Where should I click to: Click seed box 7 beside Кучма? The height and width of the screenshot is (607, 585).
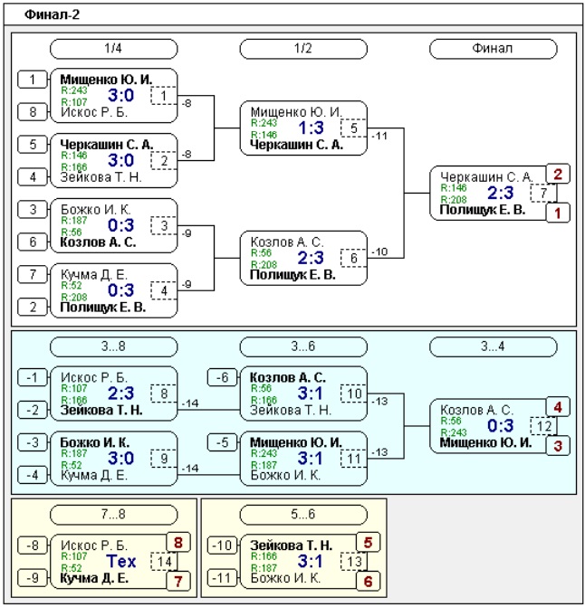tap(33, 274)
